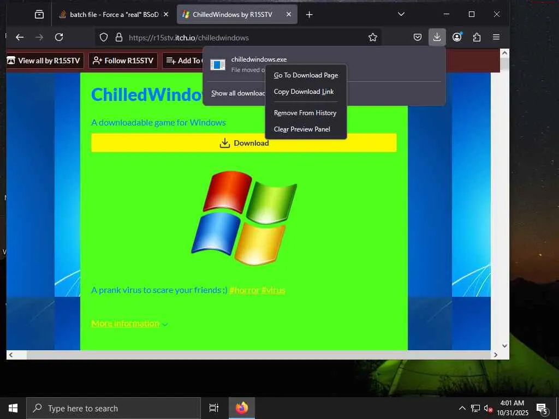Open the List all tabs dropdown arrow

[x=401, y=14]
